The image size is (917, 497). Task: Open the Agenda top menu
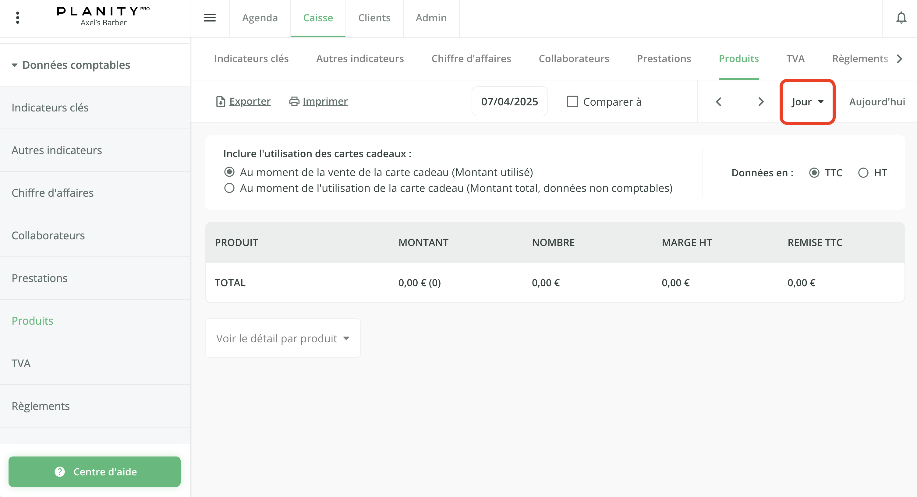coord(260,18)
